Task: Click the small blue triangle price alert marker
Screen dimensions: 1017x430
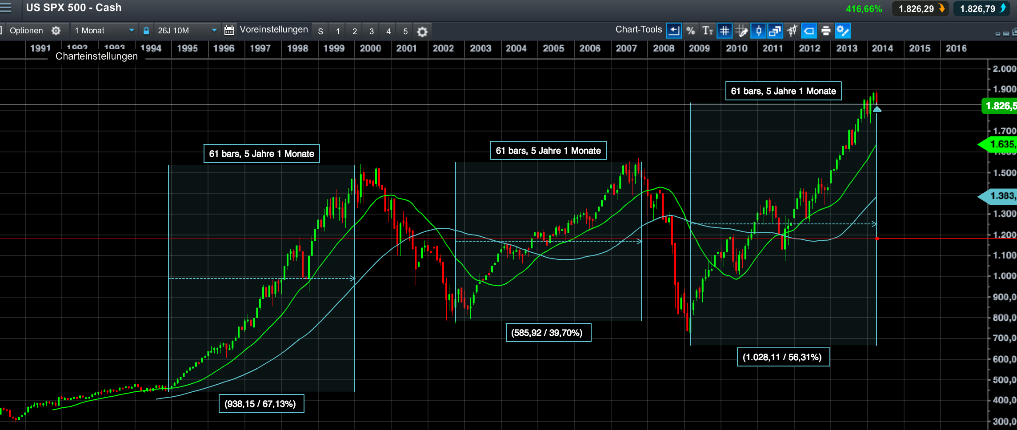Action: [x=877, y=109]
